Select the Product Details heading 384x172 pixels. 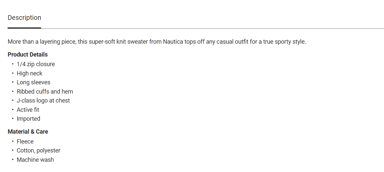(27, 55)
